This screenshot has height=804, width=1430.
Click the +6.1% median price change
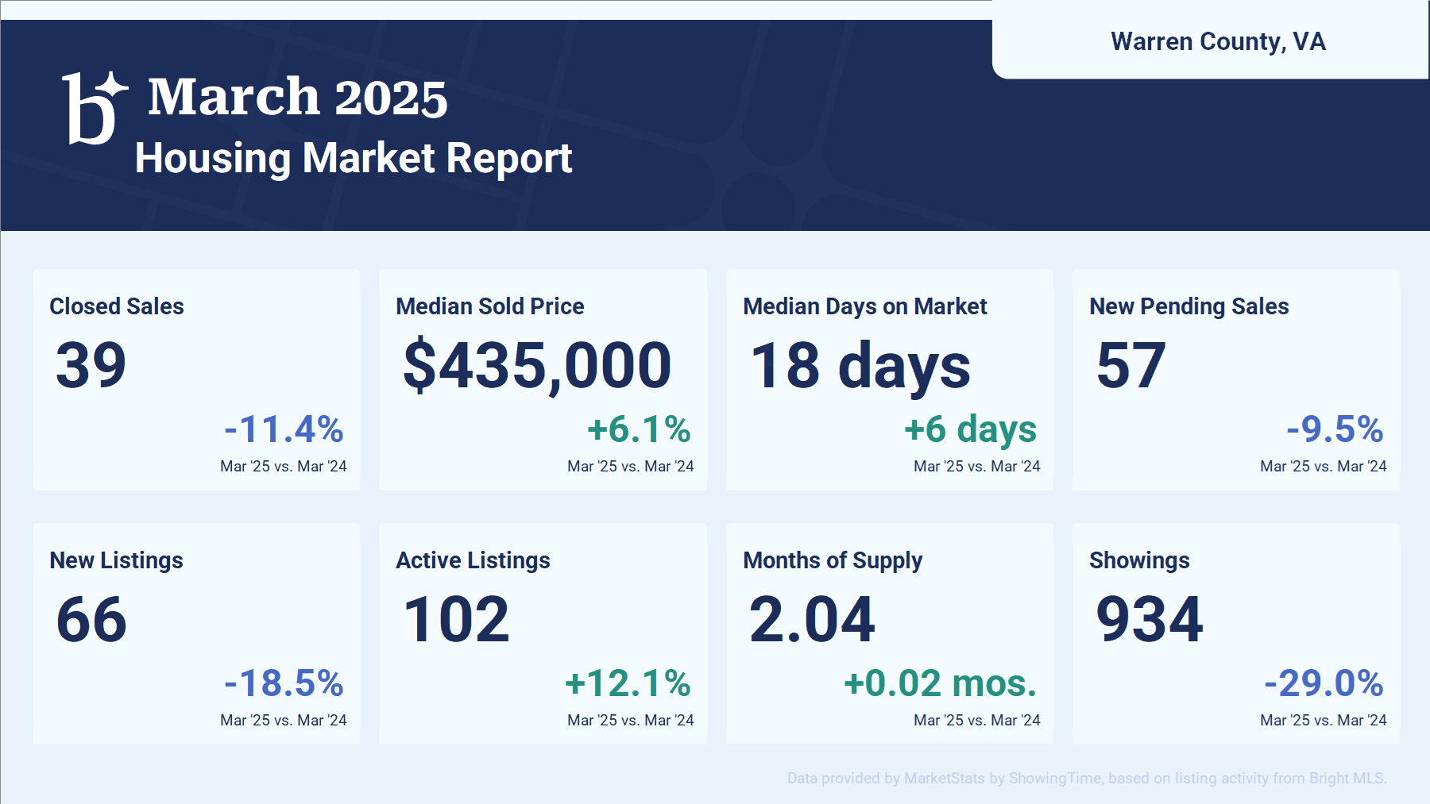639,429
